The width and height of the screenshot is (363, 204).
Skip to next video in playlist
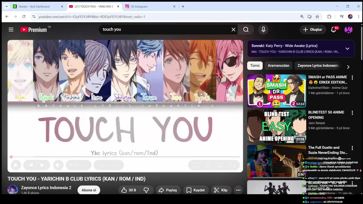click(43, 165)
